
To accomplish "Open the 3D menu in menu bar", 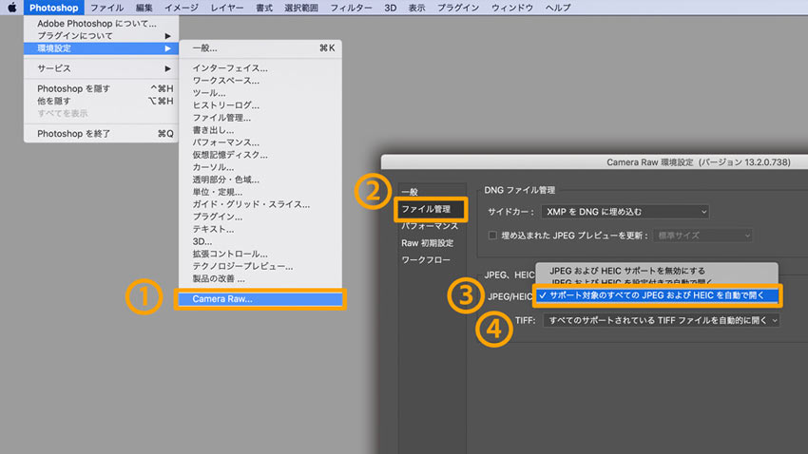I will click(390, 8).
